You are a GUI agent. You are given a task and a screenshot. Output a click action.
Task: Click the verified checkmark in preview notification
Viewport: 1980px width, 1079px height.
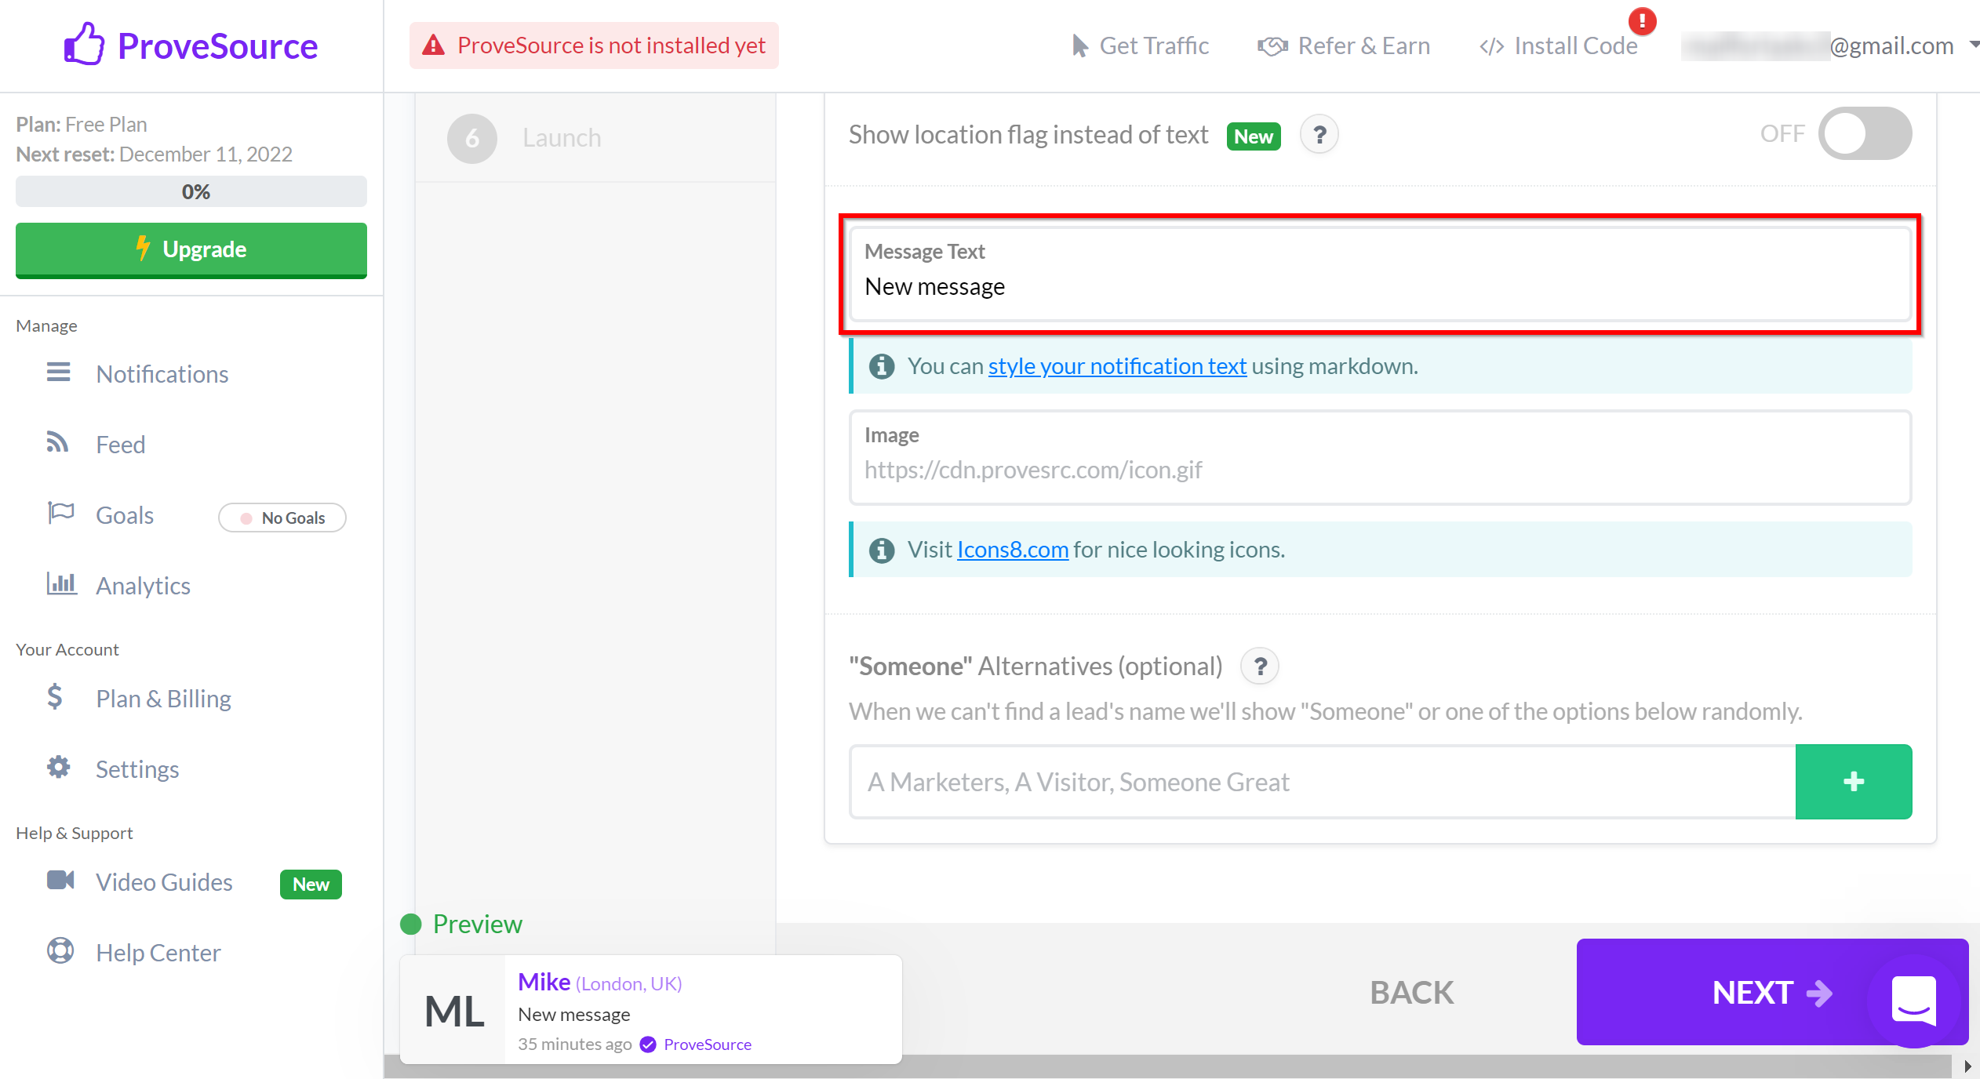click(648, 1044)
